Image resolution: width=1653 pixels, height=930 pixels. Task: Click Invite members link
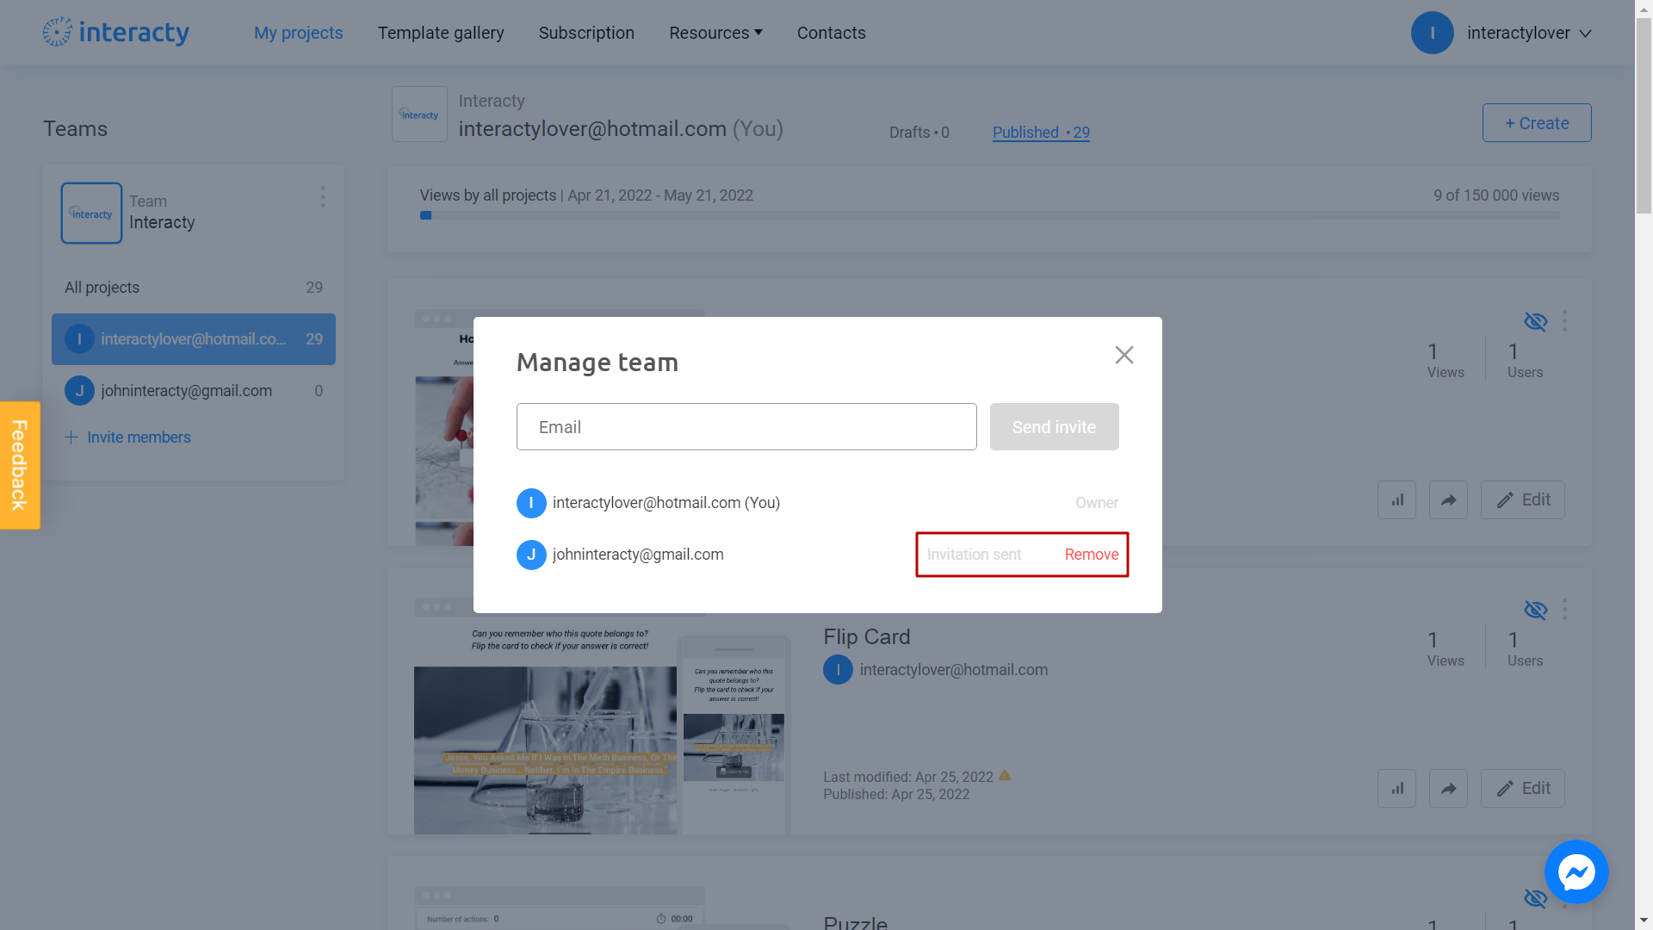click(x=139, y=437)
